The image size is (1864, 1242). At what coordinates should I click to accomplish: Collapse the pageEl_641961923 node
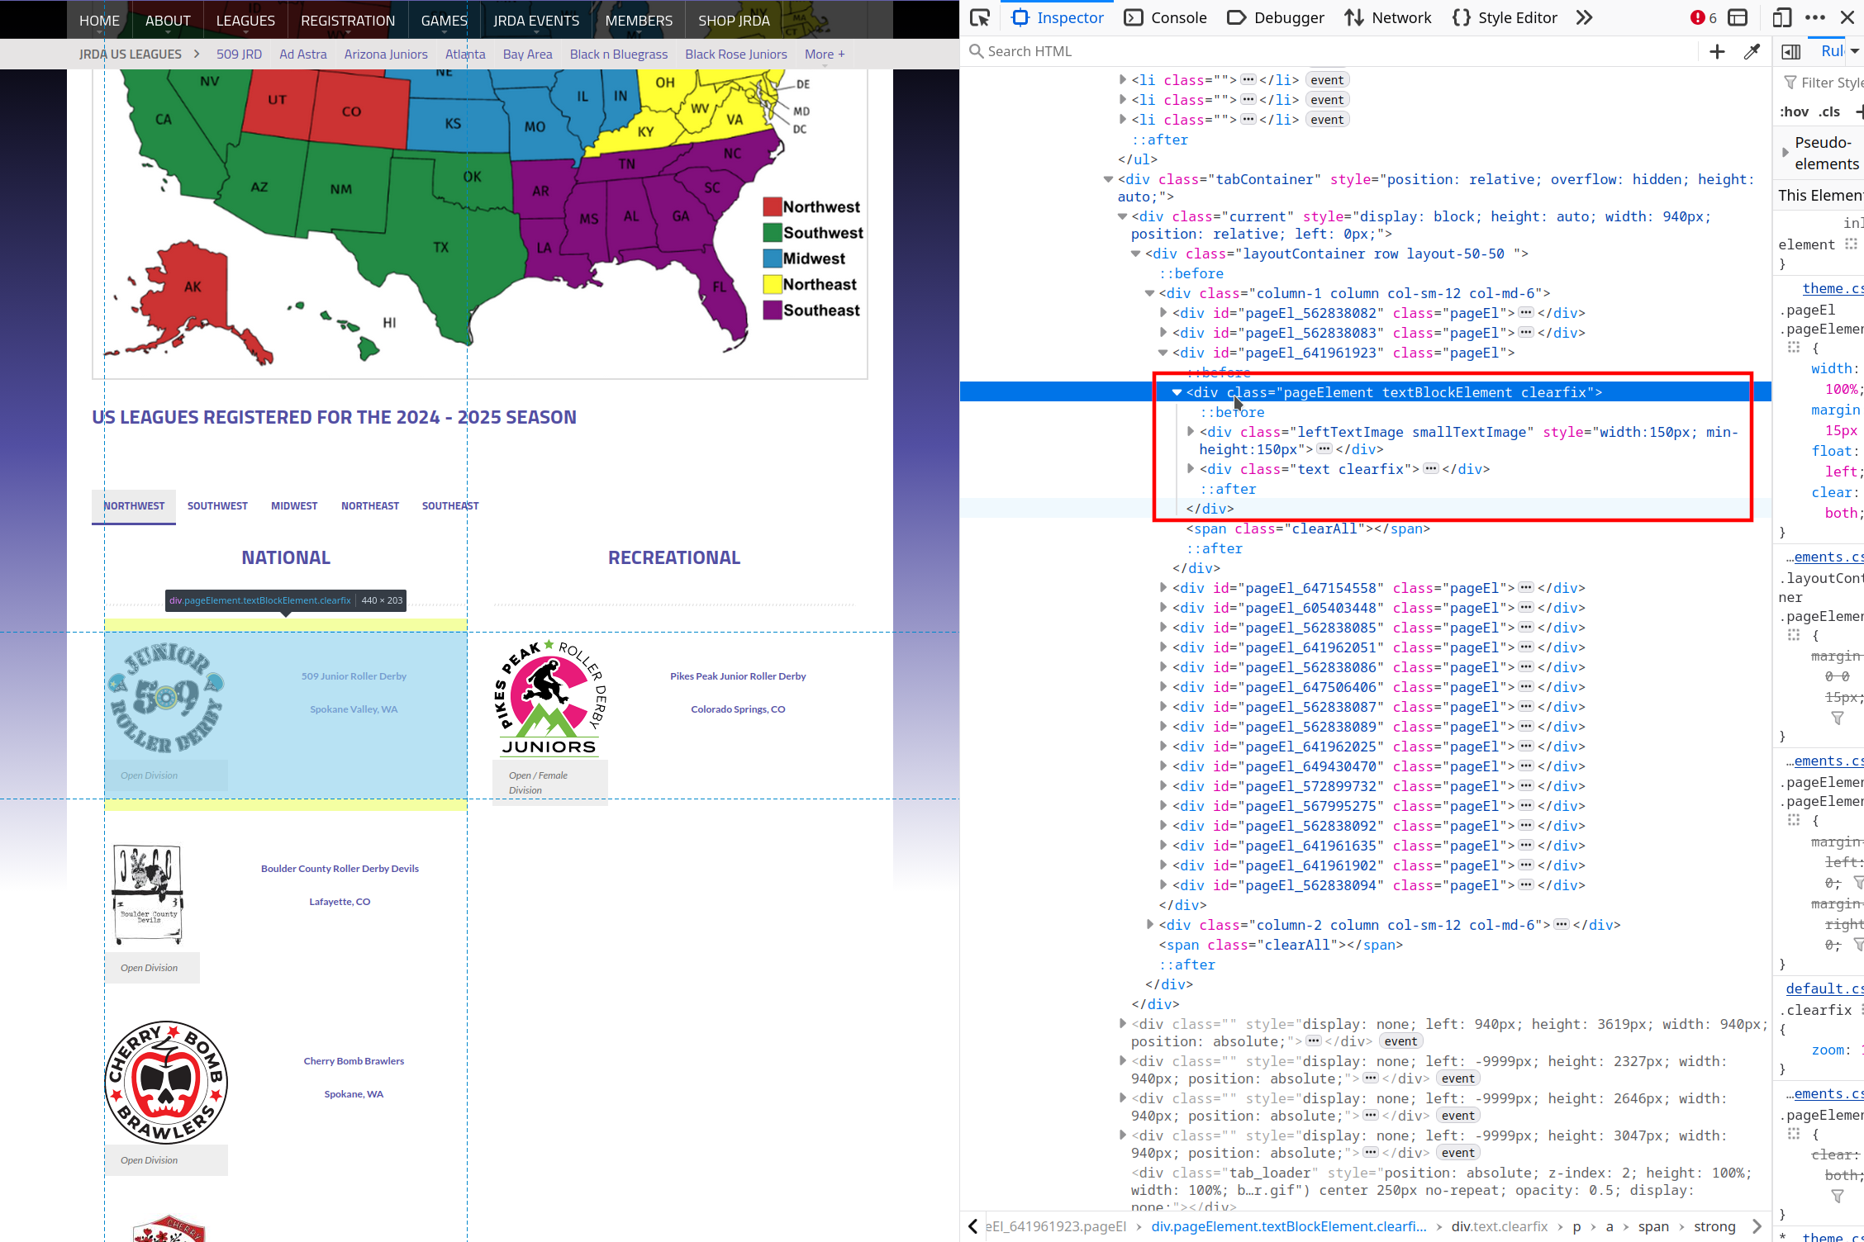click(x=1163, y=353)
